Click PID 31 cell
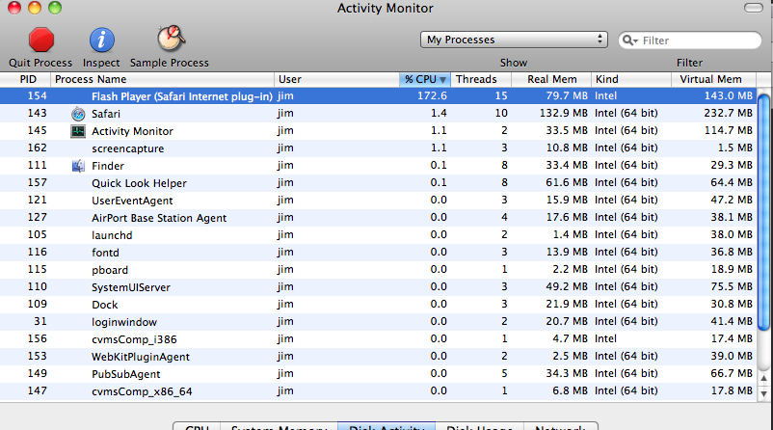The height and width of the screenshot is (430, 773). pyautogui.click(x=40, y=321)
